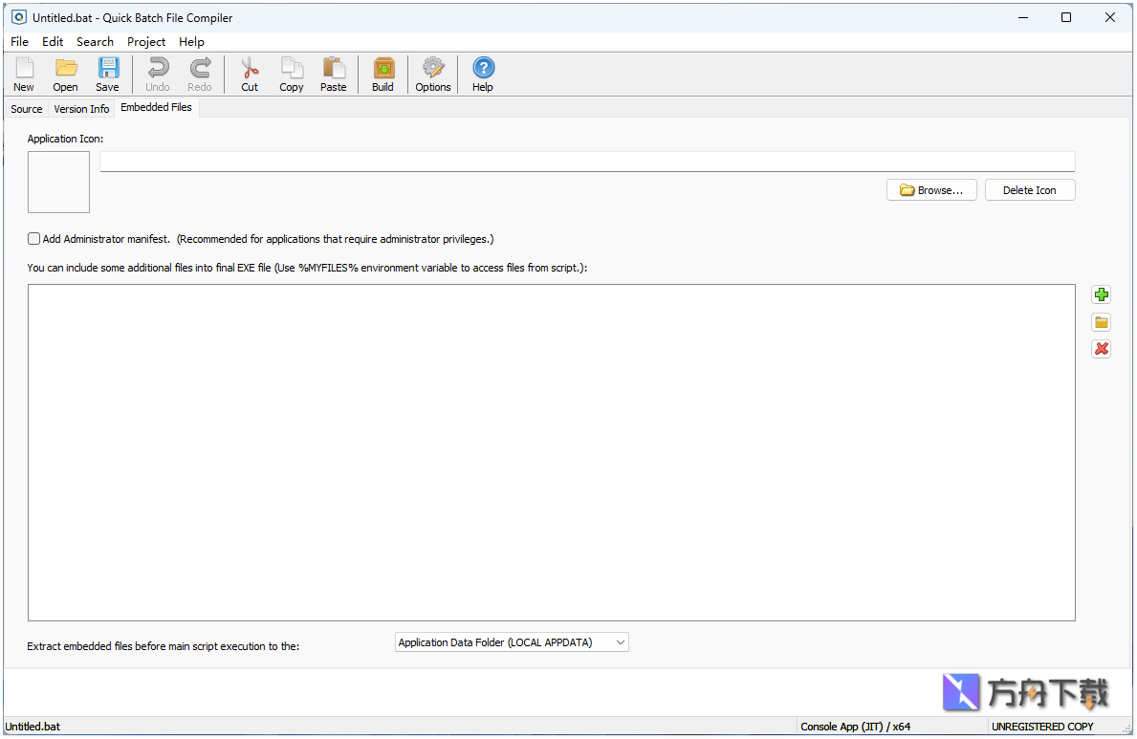Screen dimensions: 1137x739
Task: Paste clipboard contents using toolbar icon
Action: [x=334, y=74]
